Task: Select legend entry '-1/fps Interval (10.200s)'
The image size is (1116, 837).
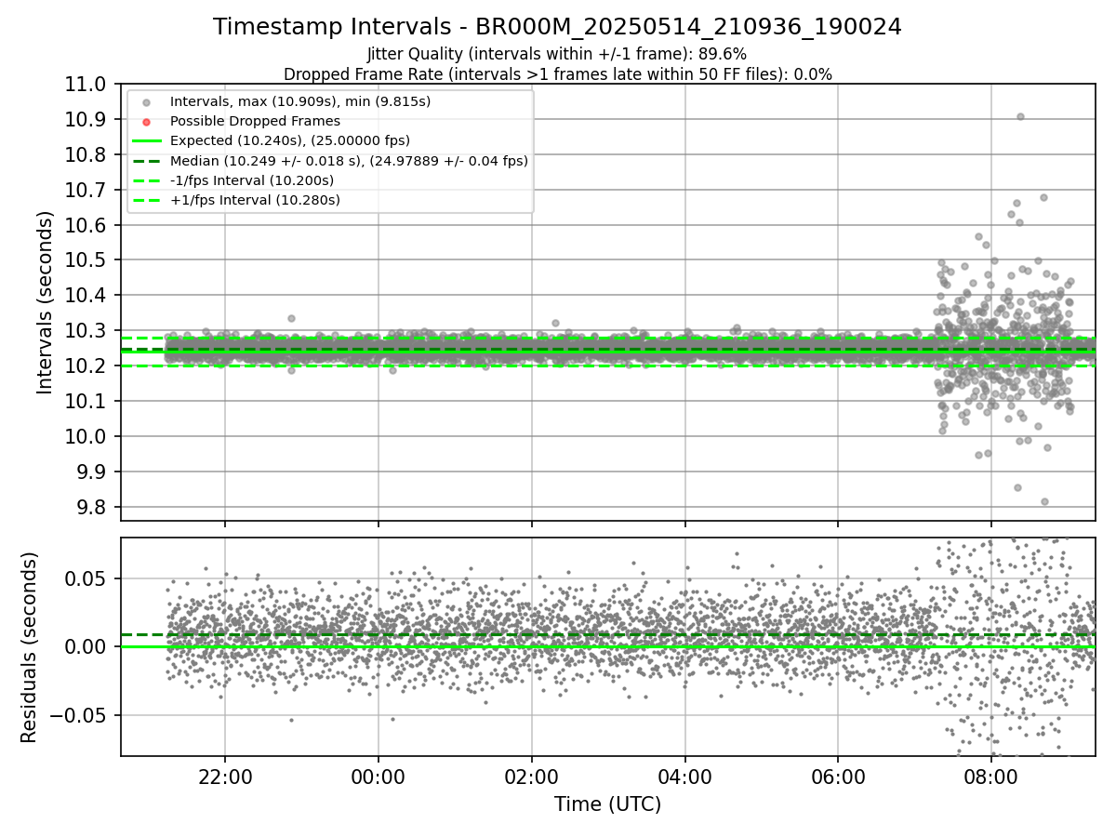Action: click(x=252, y=179)
